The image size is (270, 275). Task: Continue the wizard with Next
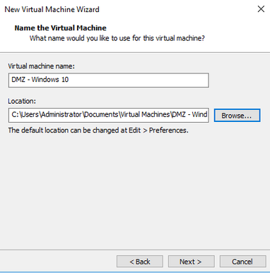pos(191,262)
